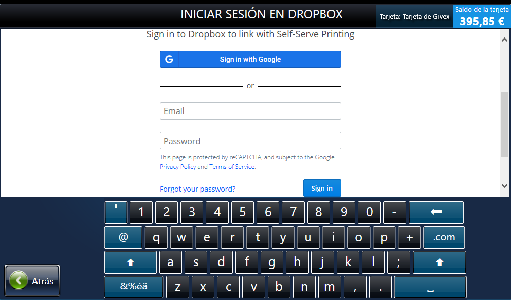This screenshot has width=511, height=300.
Task: Tap the number 5 key
Action: point(242,212)
